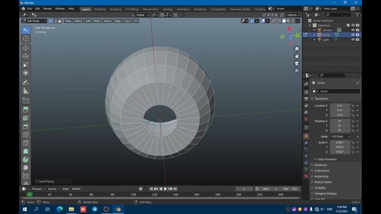Image resolution: width=381 pixels, height=214 pixels.
Task: Toggle Collection exclude checkbox in outliner
Action: (348, 25)
